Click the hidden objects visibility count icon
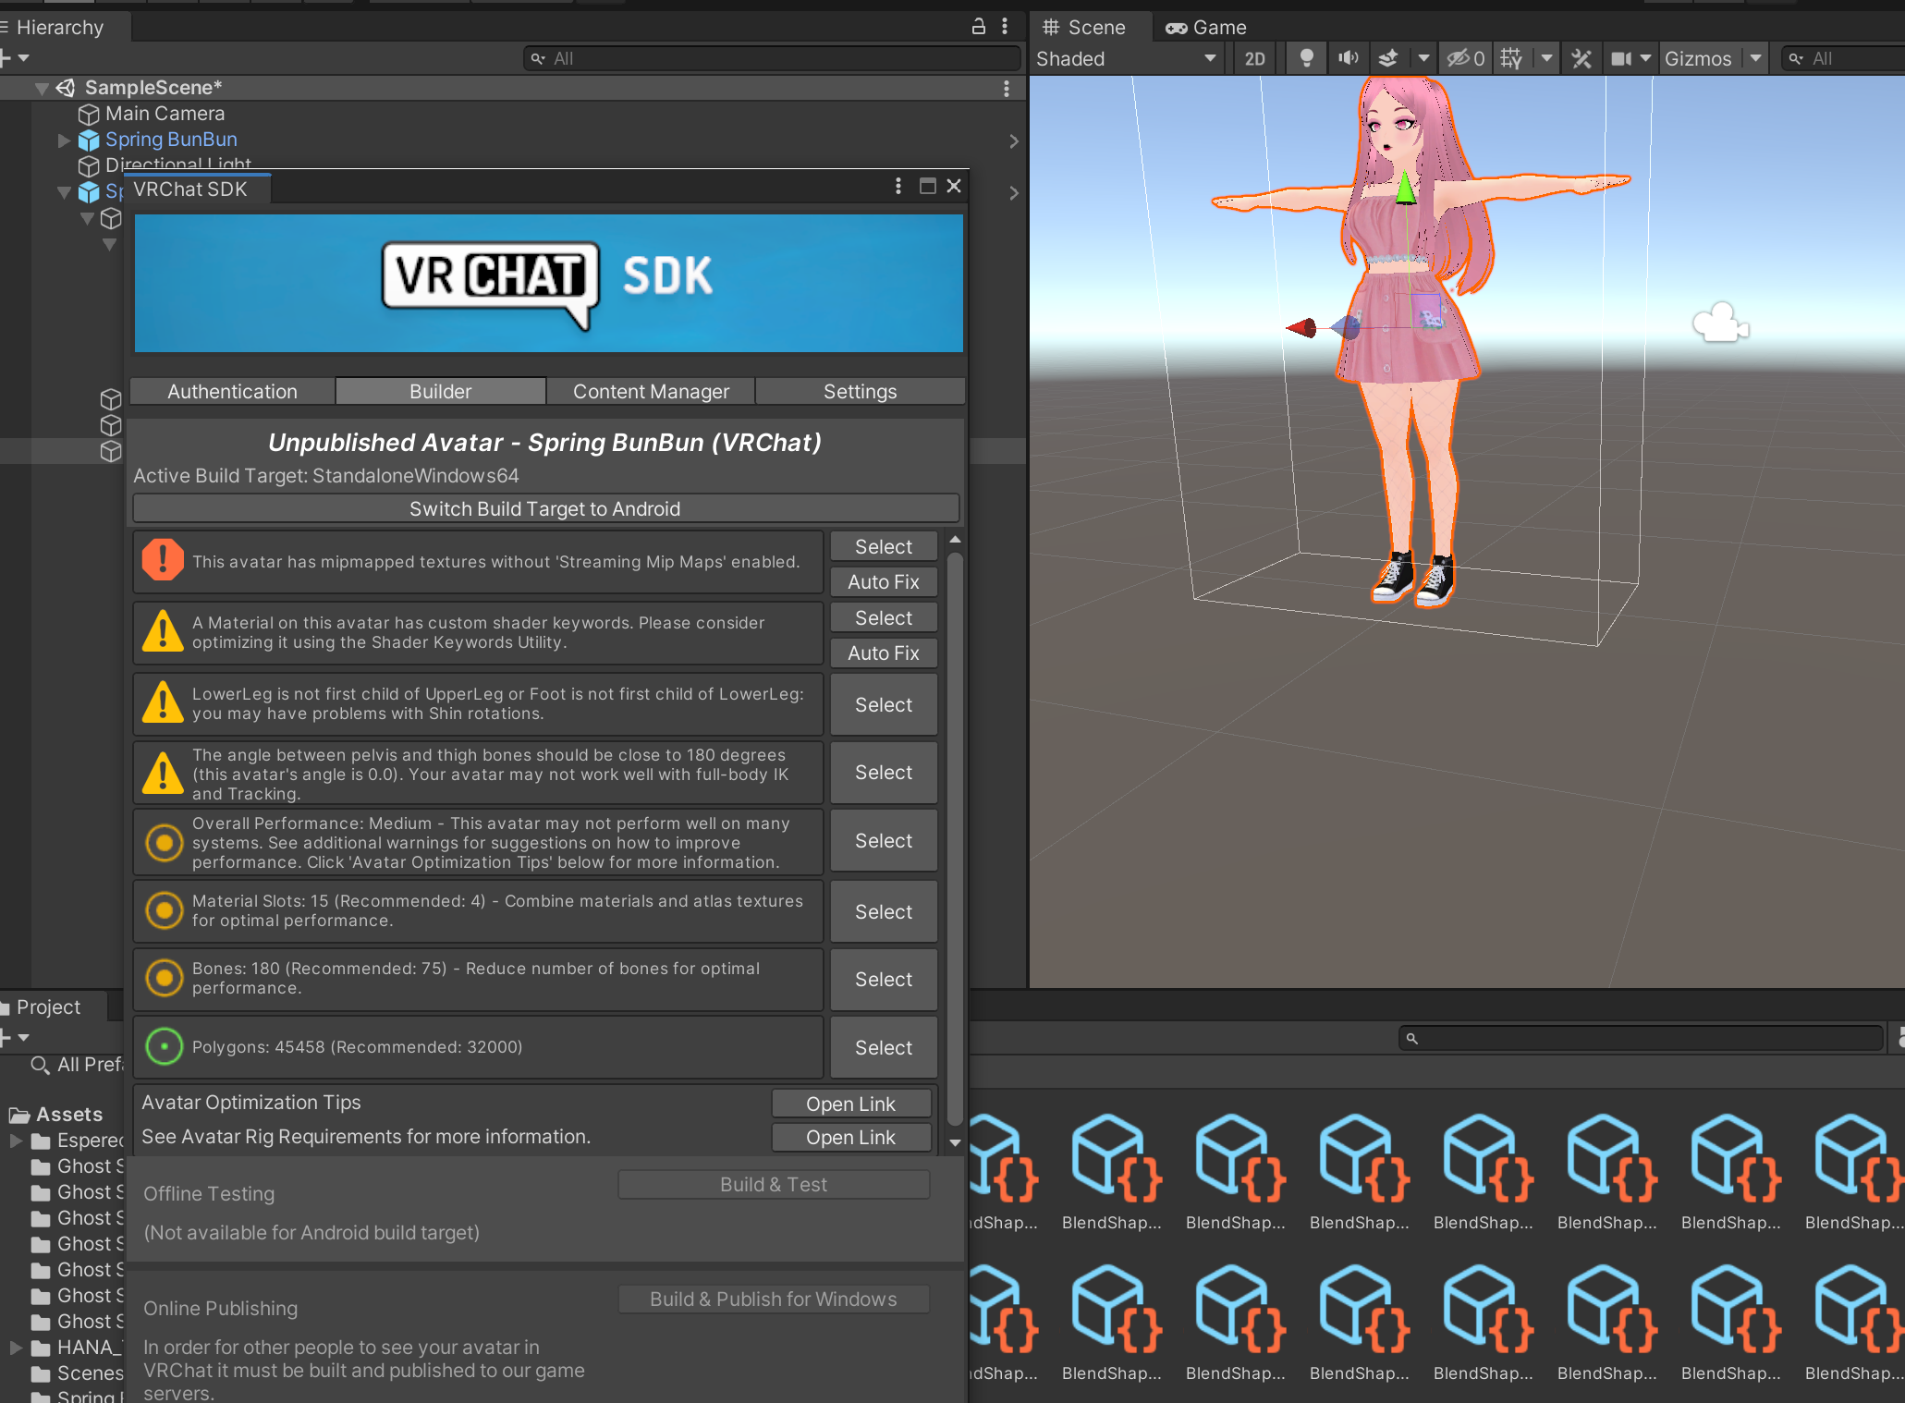The image size is (1905, 1403). pyautogui.click(x=1465, y=58)
